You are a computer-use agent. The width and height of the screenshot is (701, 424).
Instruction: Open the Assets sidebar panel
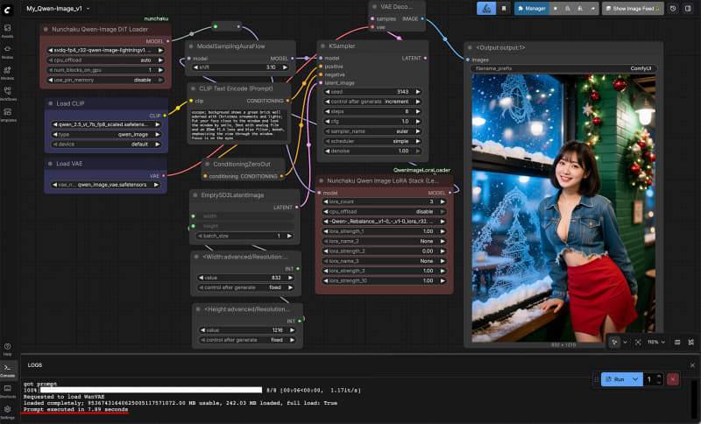click(x=8, y=31)
